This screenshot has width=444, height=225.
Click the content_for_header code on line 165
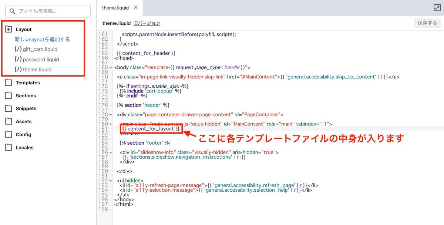coord(146,53)
